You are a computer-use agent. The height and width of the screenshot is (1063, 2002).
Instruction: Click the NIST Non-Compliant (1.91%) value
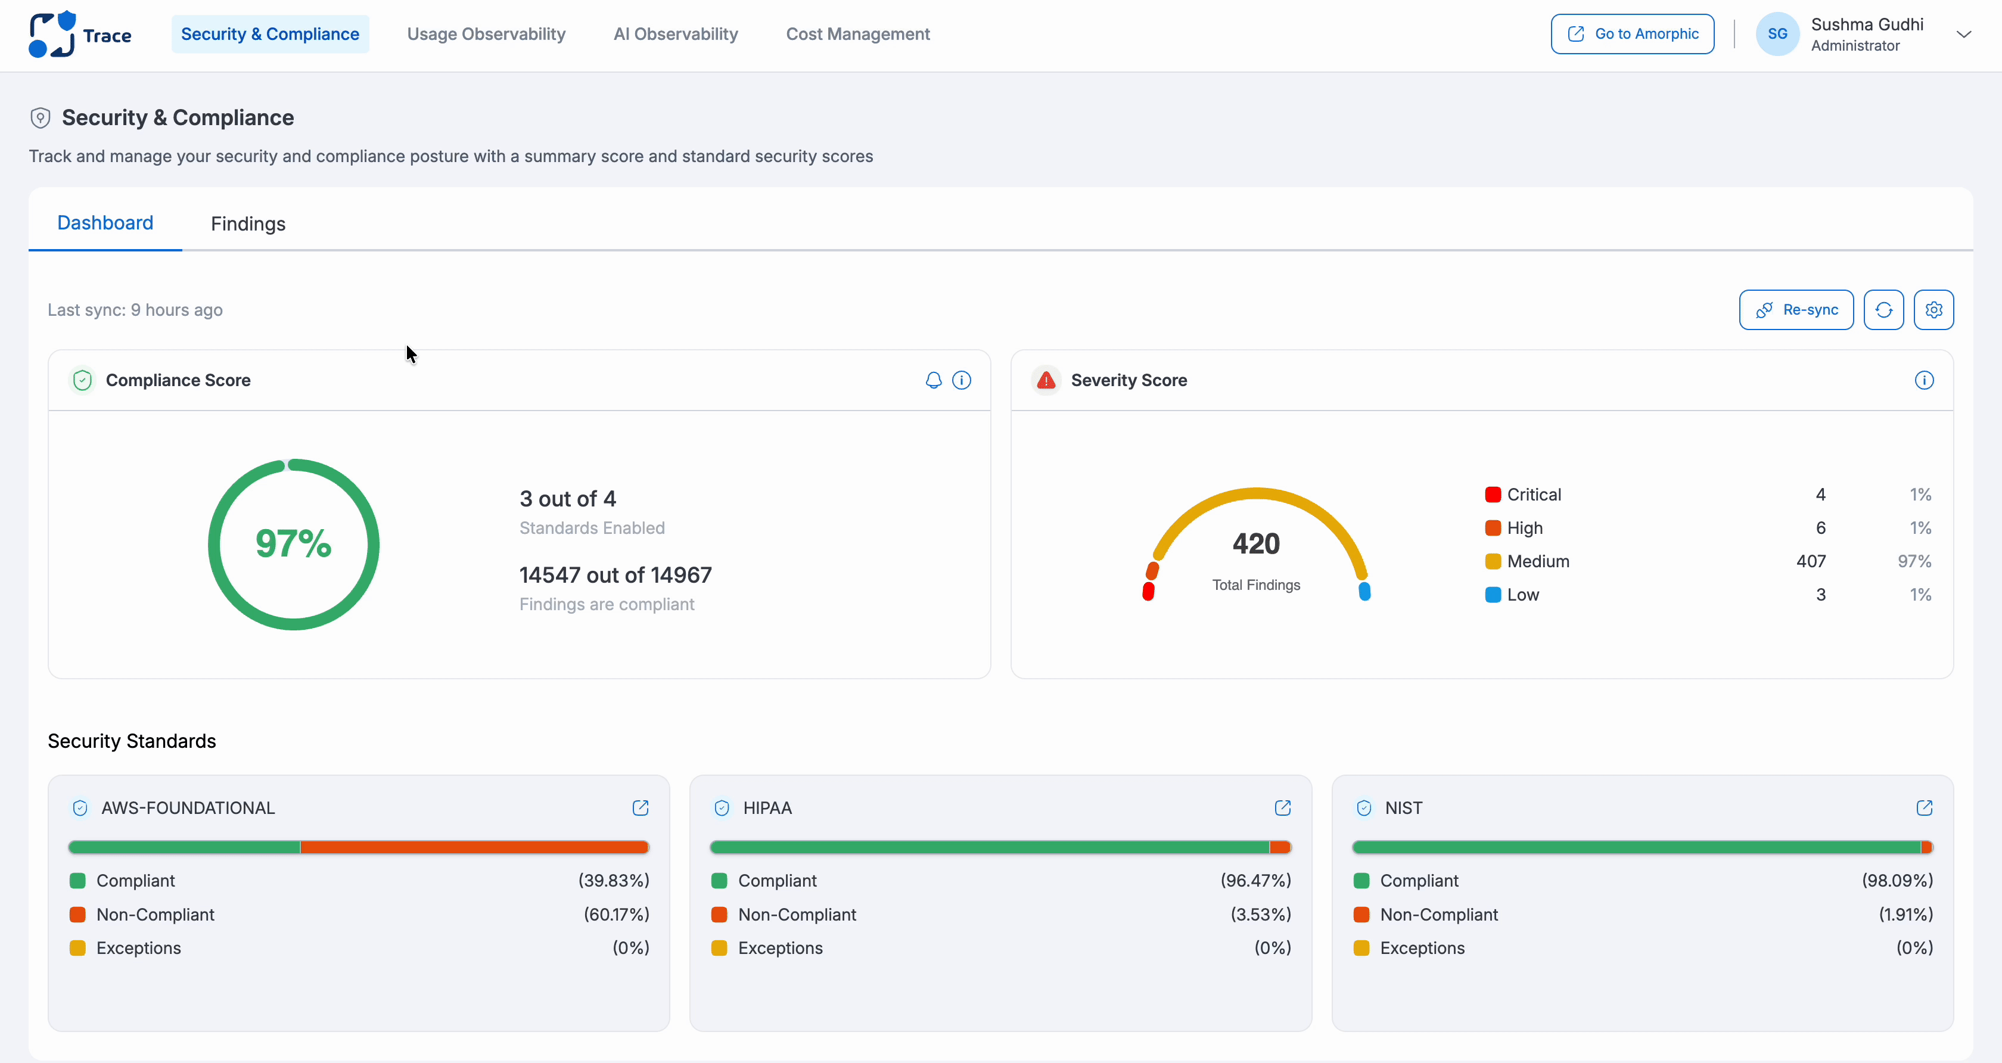pyautogui.click(x=1905, y=915)
